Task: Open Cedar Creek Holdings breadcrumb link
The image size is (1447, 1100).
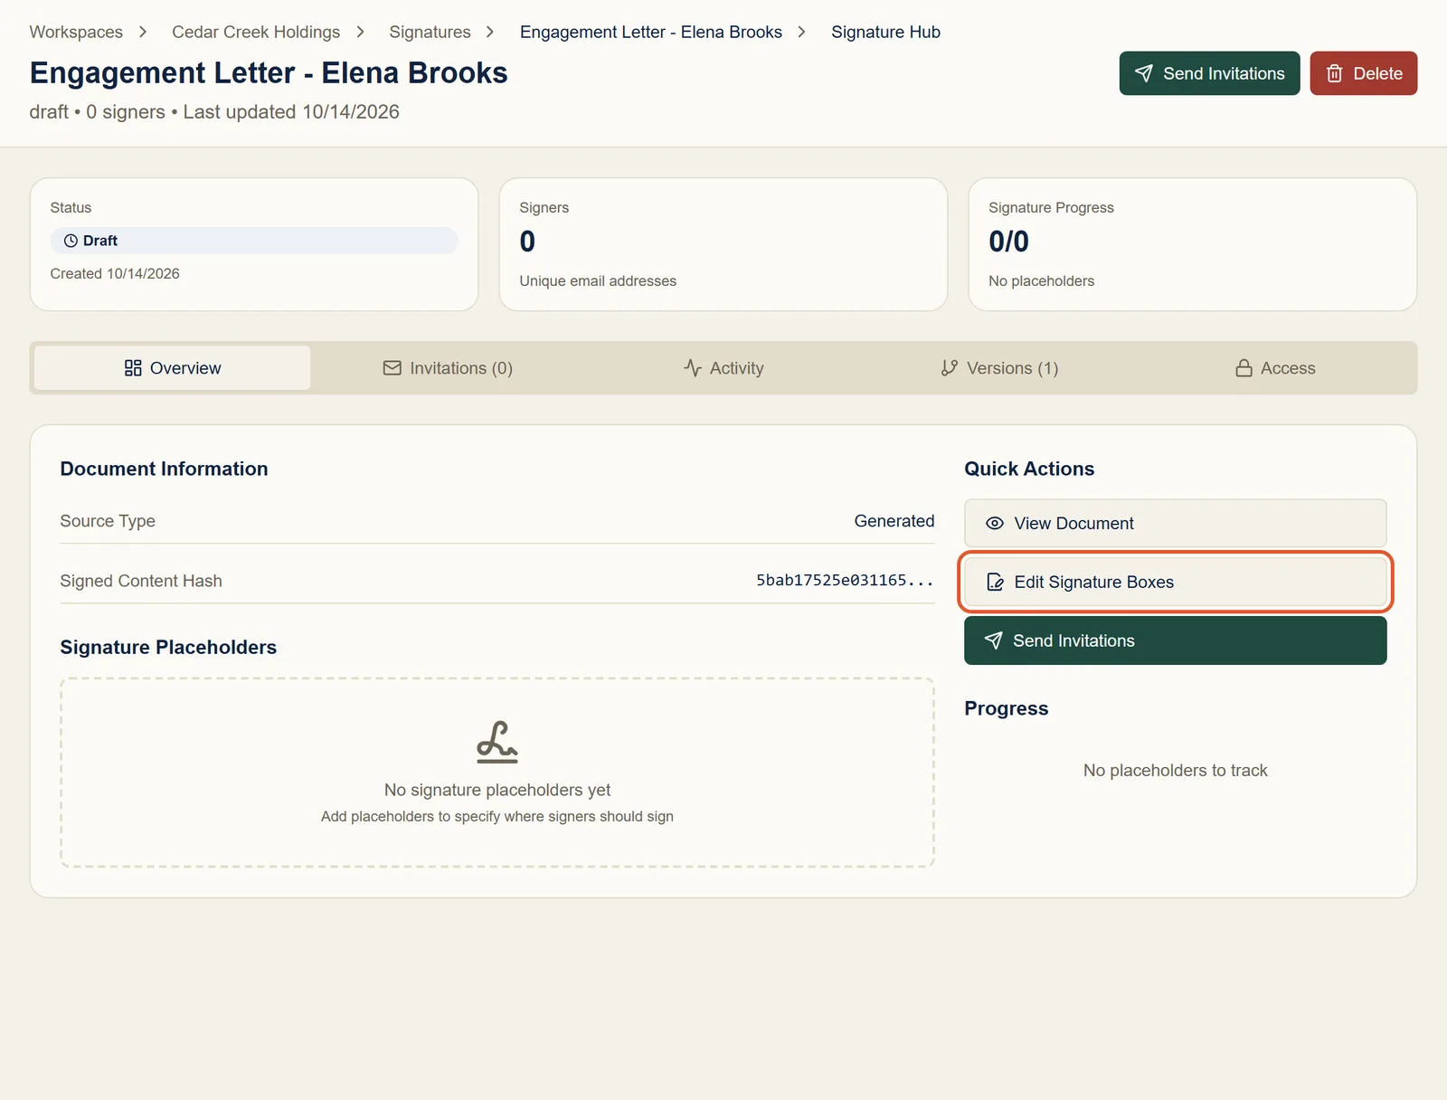Action: (x=256, y=32)
